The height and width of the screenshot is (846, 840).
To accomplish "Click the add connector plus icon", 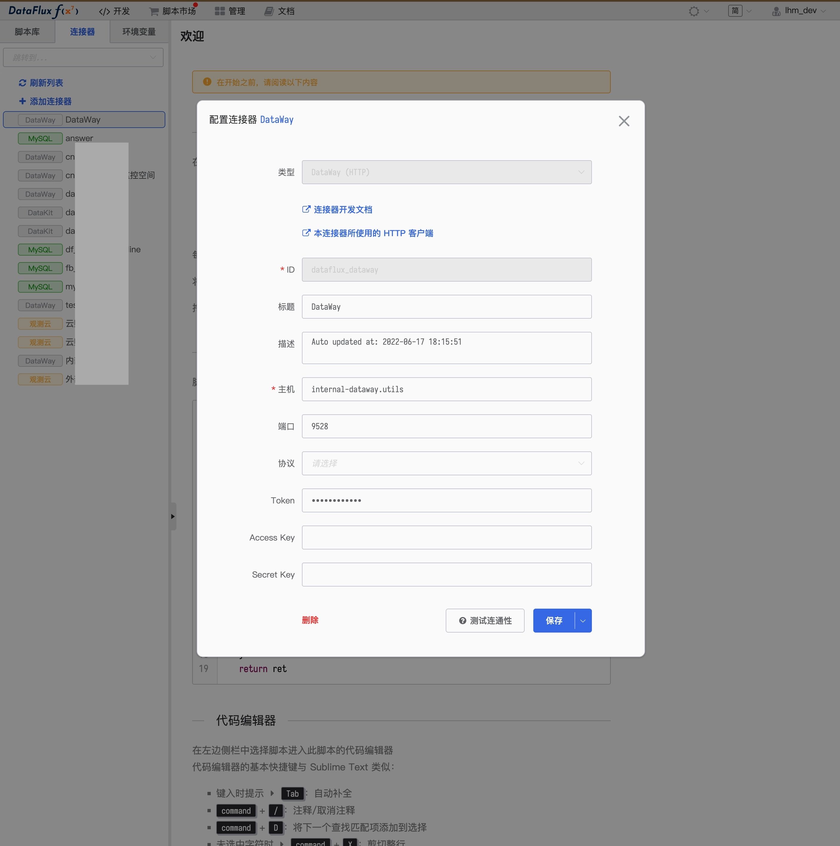I will tap(22, 101).
